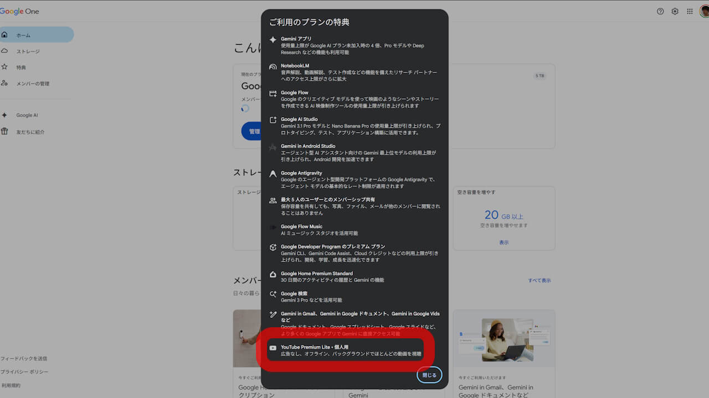This screenshot has height=398, width=709.
Task: Click the Google Flow clapperboard icon
Action: tap(273, 94)
